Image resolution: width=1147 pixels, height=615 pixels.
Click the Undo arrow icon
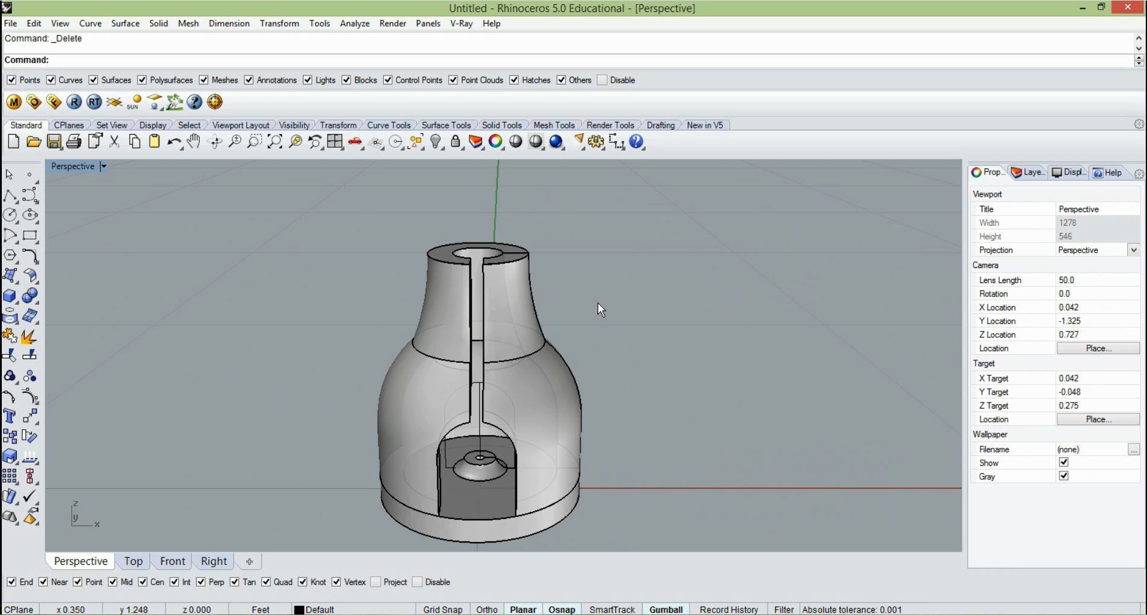(x=174, y=142)
